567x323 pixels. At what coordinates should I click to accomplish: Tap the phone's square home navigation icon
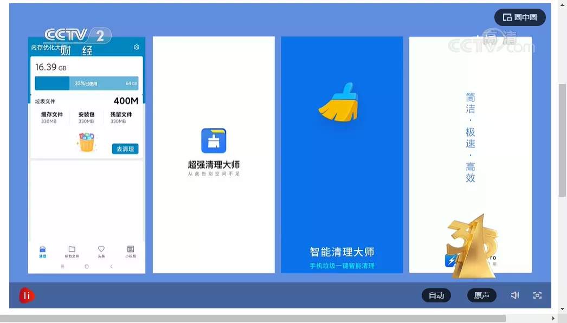click(x=87, y=267)
